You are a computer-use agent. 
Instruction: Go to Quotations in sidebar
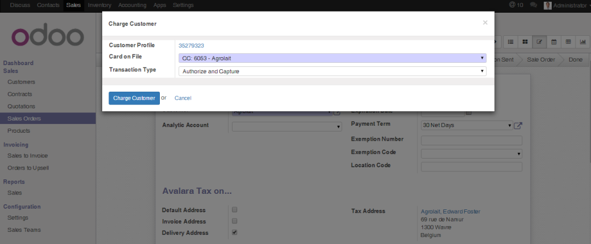(x=21, y=106)
